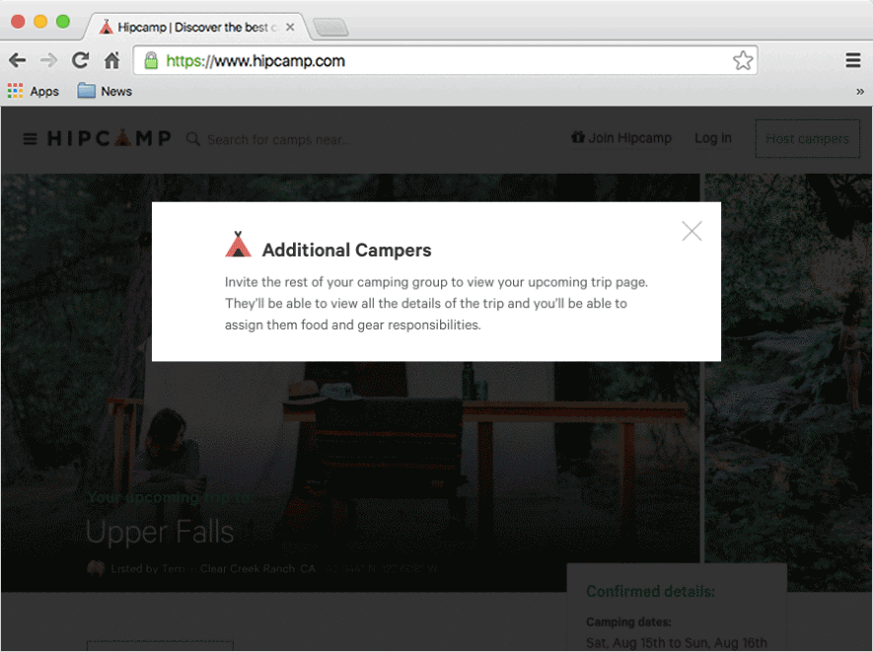Viewport: 873px width, 652px height.
Task: Click search magnifier icon
Action: (193, 139)
